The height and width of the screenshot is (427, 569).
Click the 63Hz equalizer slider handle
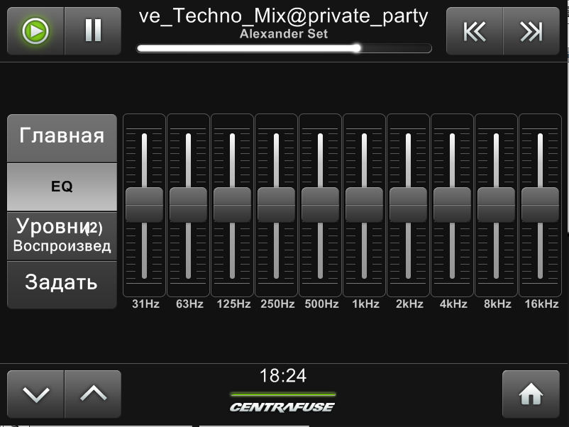[x=188, y=205]
